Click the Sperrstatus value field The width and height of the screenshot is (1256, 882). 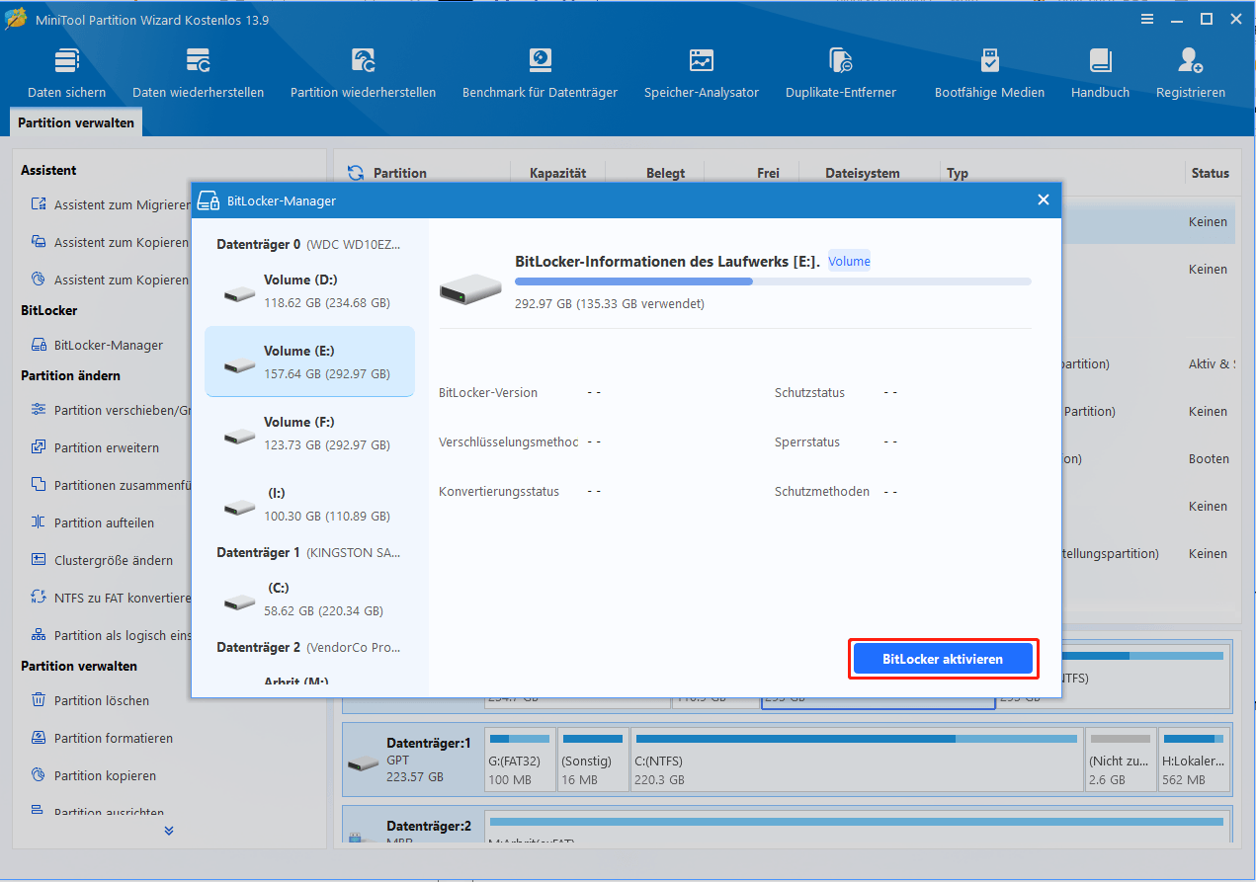890,441
